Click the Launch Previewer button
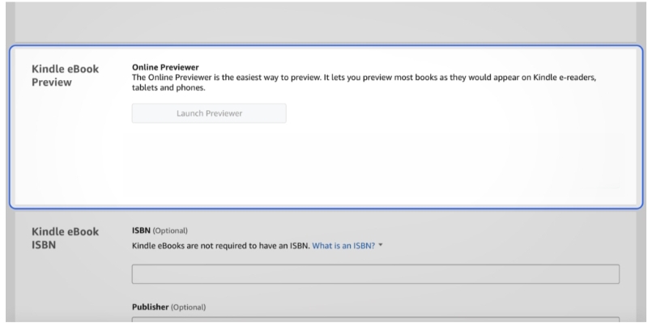 209,113
